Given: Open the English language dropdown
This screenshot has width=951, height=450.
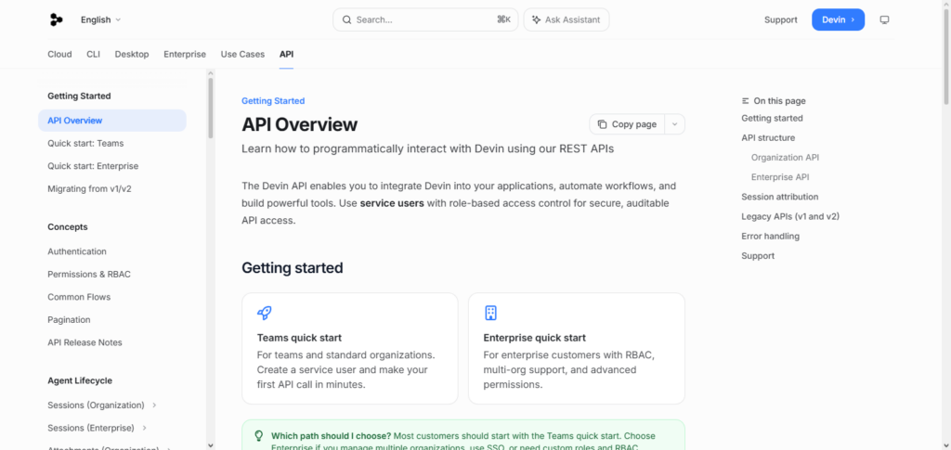Looking at the screenshot, I should point(100,19).
